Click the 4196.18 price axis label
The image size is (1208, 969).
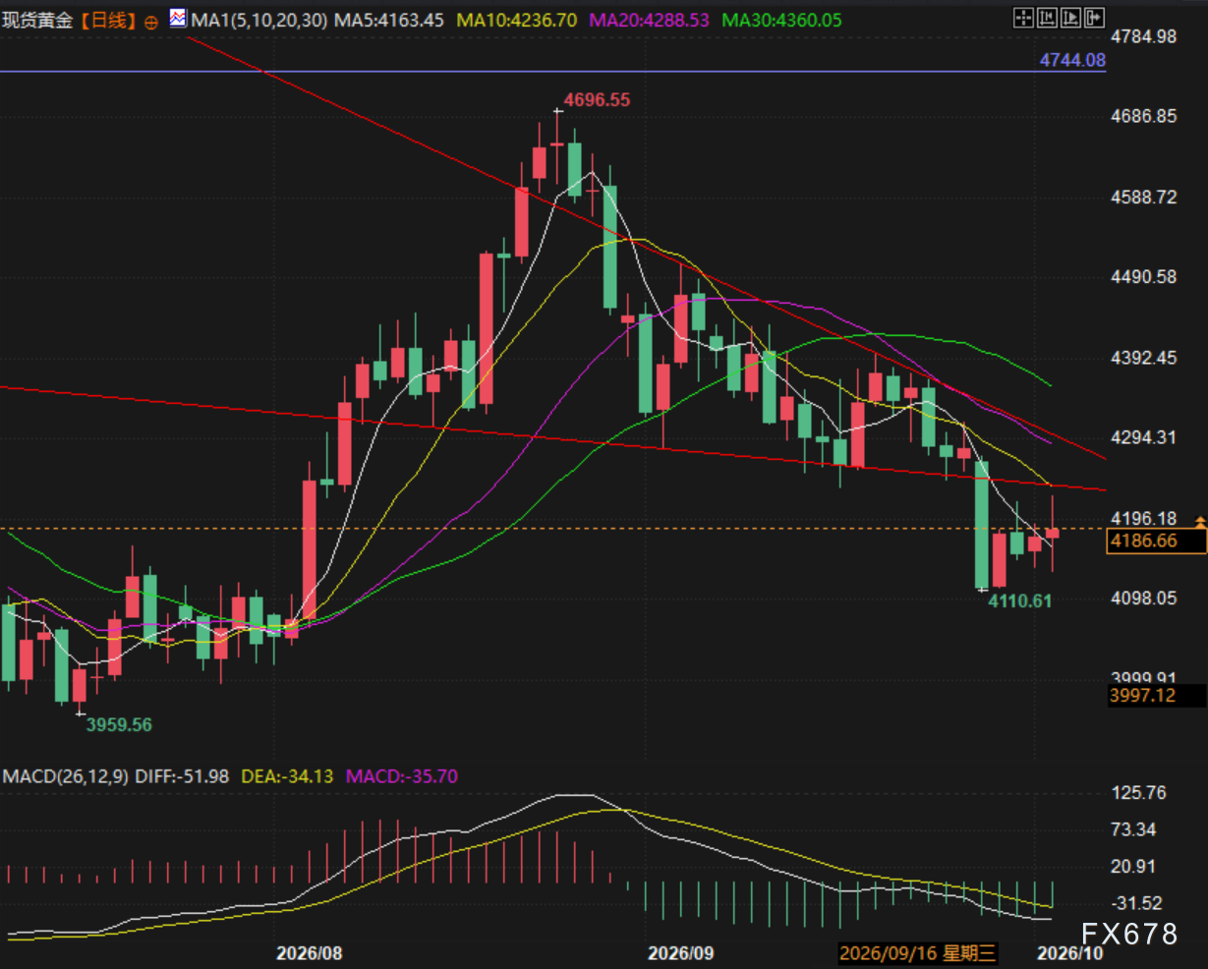point(1143,518)
